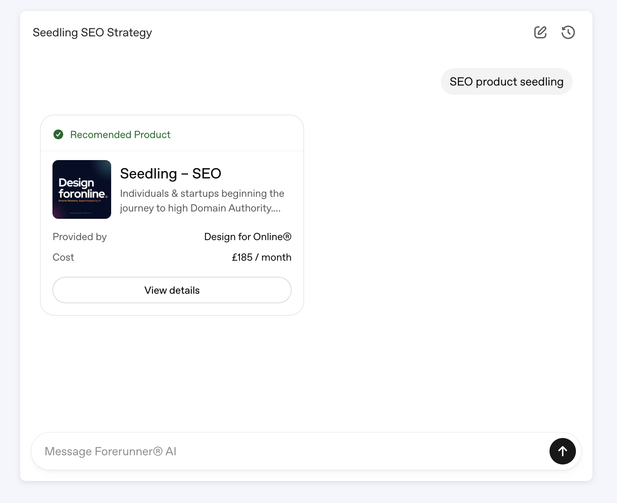Click the orange tagline inside the logo
Viewport: 617px width, 503px height.
(x=80, y=201)
